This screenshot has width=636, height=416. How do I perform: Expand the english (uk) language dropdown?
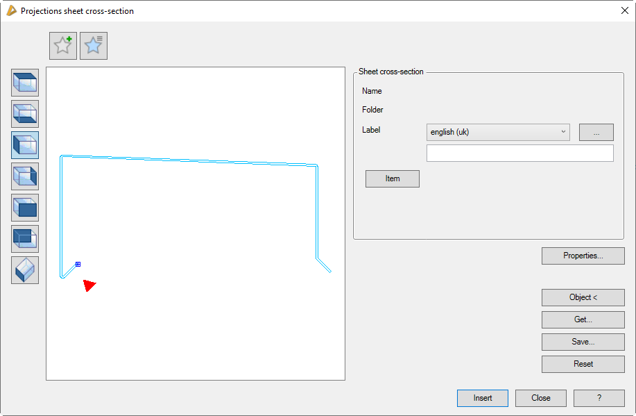coord(498,132)
